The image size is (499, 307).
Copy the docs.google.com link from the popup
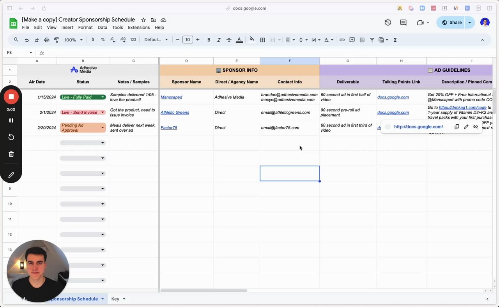tap(457, 127)
